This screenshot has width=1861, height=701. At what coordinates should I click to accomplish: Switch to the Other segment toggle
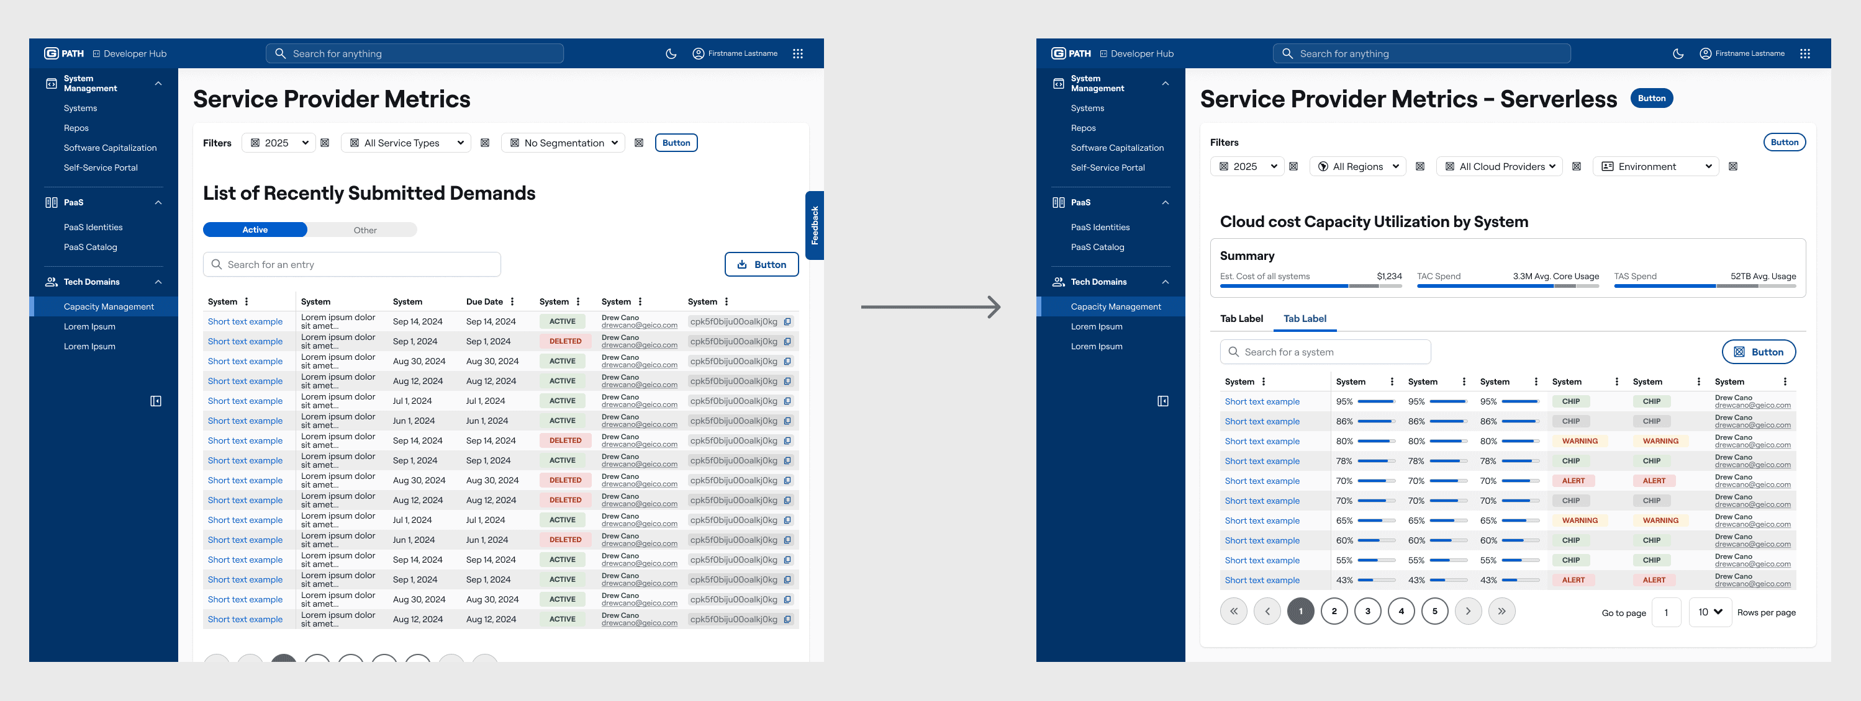[x=365, y=230]
